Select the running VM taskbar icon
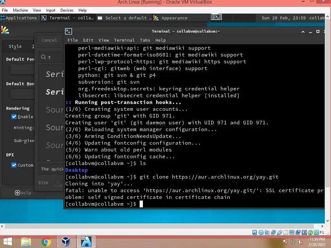 coord(86,242)
